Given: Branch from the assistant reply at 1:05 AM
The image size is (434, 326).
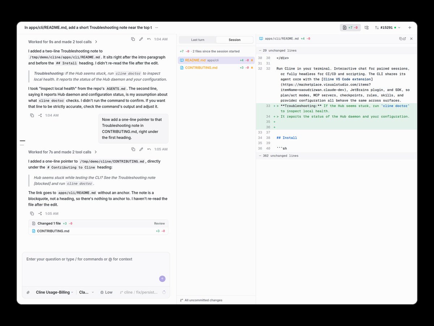Looking at the screenshot, I should coord(40,214).
